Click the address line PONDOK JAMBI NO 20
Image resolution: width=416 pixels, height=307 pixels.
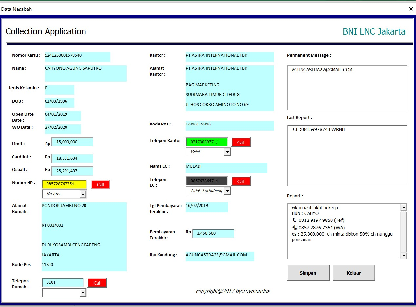64,206
